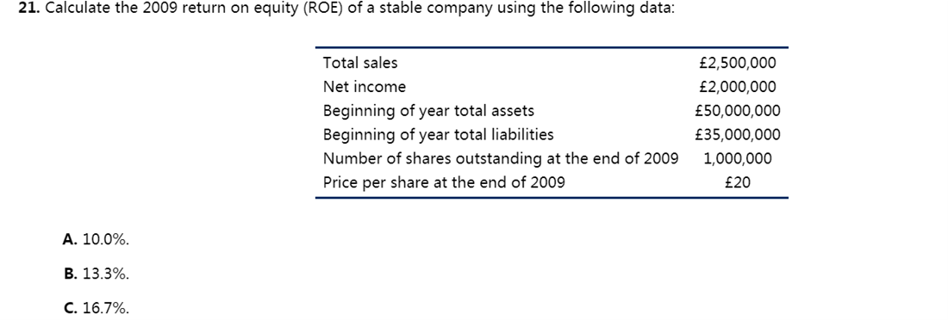The width and height of the screenshot is (948, 320).
Task: Click 'Beginning of year total liabilities' label
Action: (439, 134)
